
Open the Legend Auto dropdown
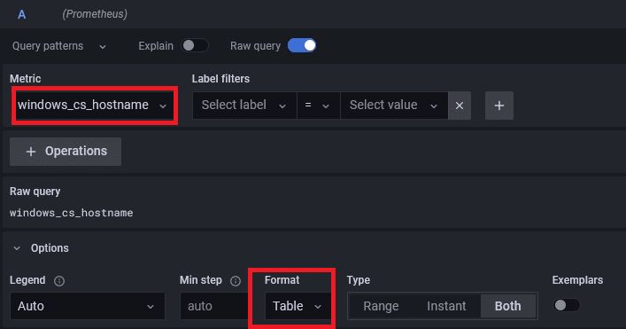[x=88, y=306]
